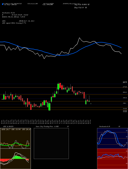Click the 'ADX signal: SELL Growing @ 7%' text
128x169 pixels.
point(14,23)
